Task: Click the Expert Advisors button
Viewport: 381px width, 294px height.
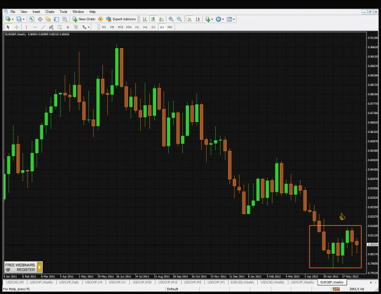Action: [x=121, y=19]
